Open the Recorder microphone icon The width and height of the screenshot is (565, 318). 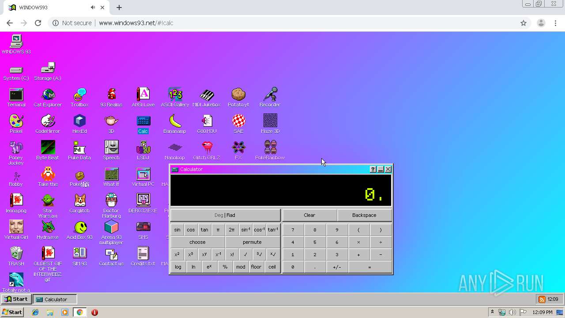click(x=270, y=98)
